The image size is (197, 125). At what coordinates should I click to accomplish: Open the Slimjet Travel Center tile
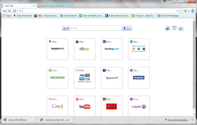(139, 49)
